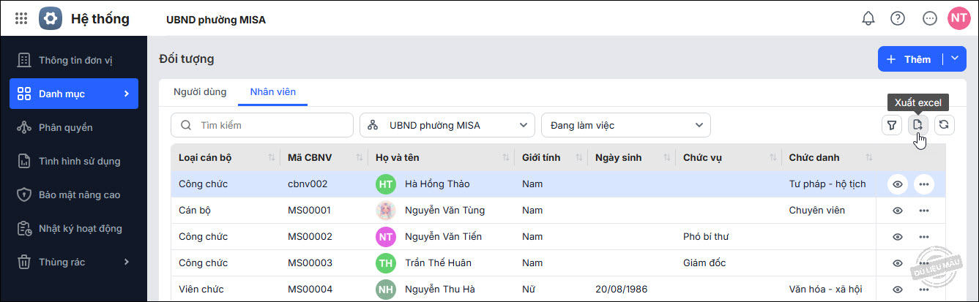Click the Thêm button
The height and width of the screenshot is (302, 979).
click(909, 59)
